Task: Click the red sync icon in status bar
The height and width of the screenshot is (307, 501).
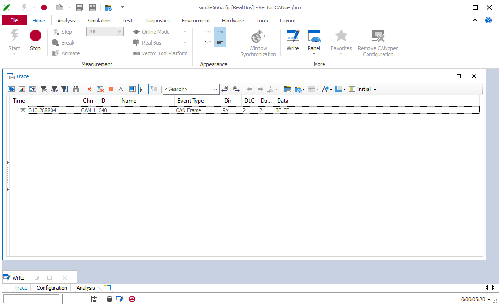Action: click(x=132, y=299)
